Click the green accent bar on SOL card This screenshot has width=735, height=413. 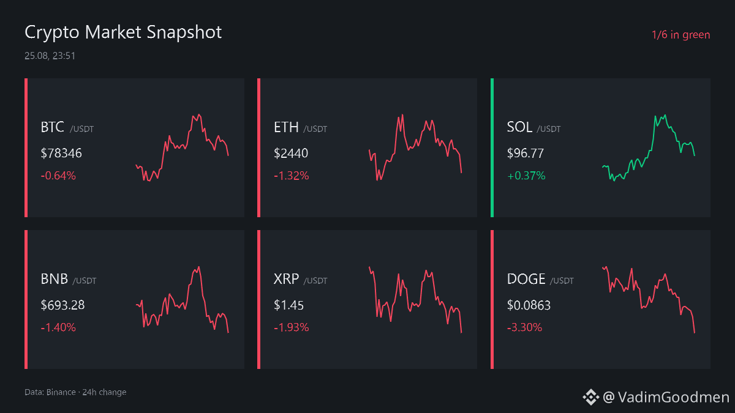[x=492, y=147]
